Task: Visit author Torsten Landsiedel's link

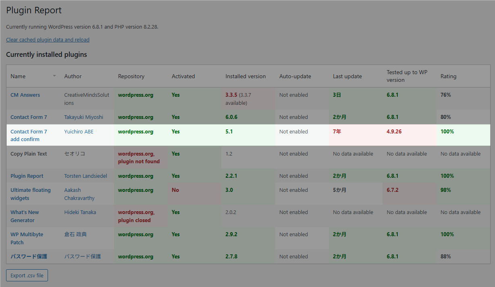Action: click(x=86, y=176)
